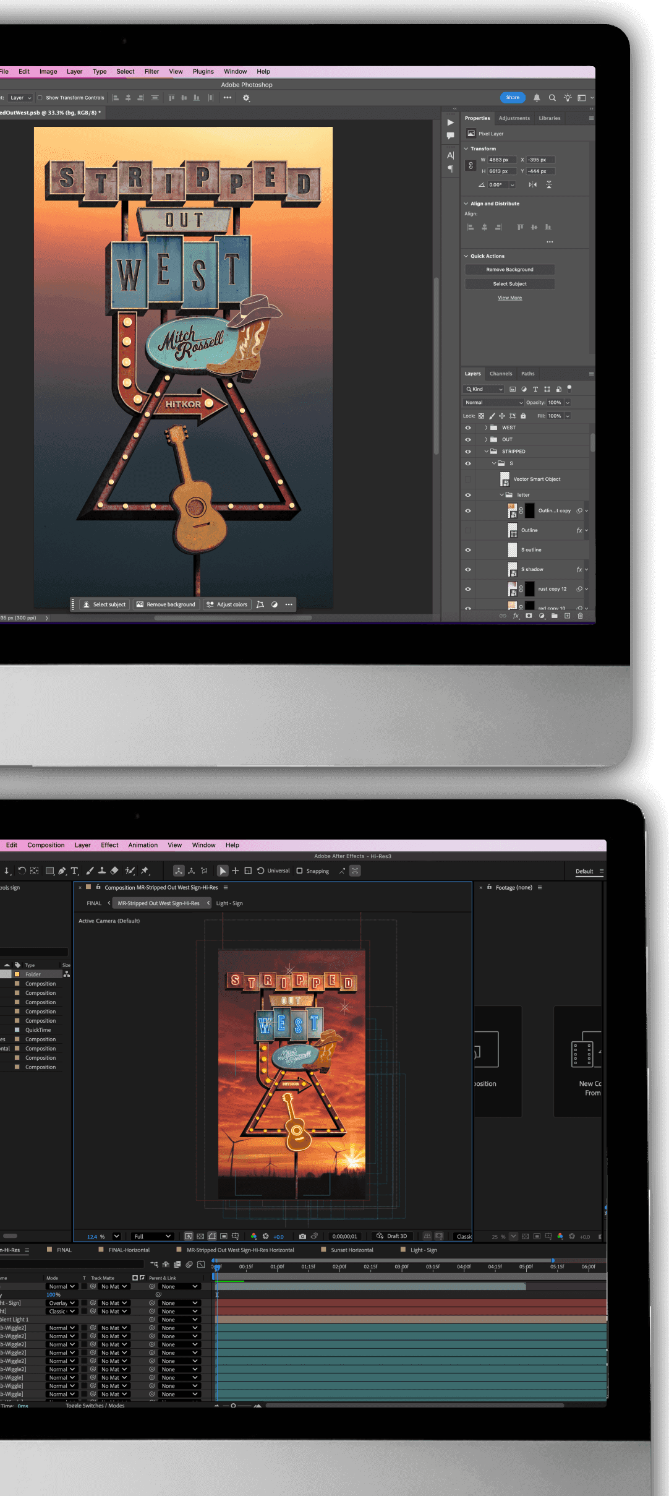
Task: Click the Photoshop search magnifier icon
Action: pyautogui.click(x=552, y=98)
